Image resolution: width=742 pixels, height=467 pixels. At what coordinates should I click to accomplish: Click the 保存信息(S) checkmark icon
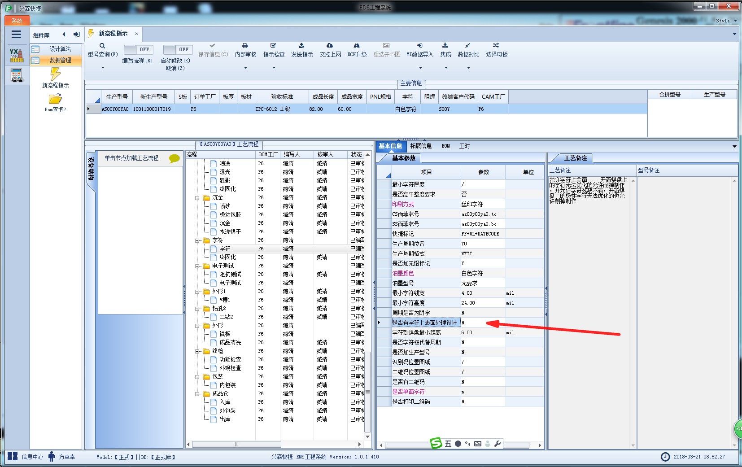[x=213, y=46]
